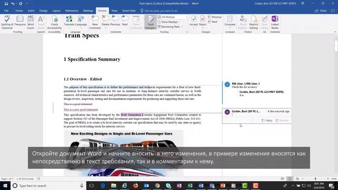Click the Check Accessibility button
The image size is (338, 190).
54,22
